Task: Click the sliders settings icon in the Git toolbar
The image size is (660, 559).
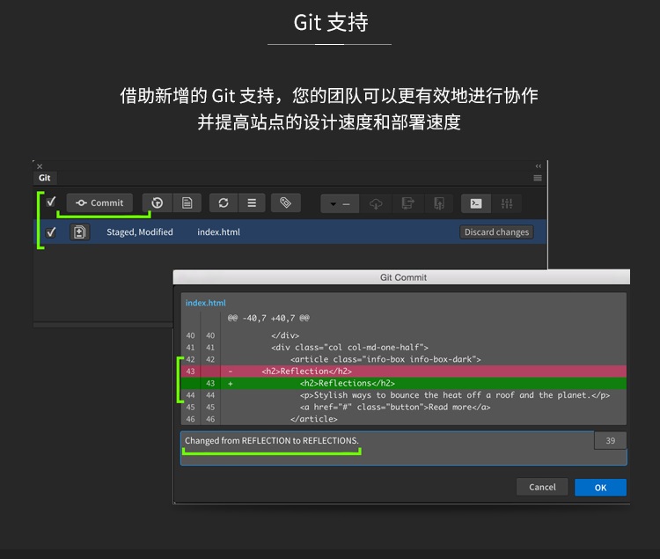Action: click(x=507, y=203)
